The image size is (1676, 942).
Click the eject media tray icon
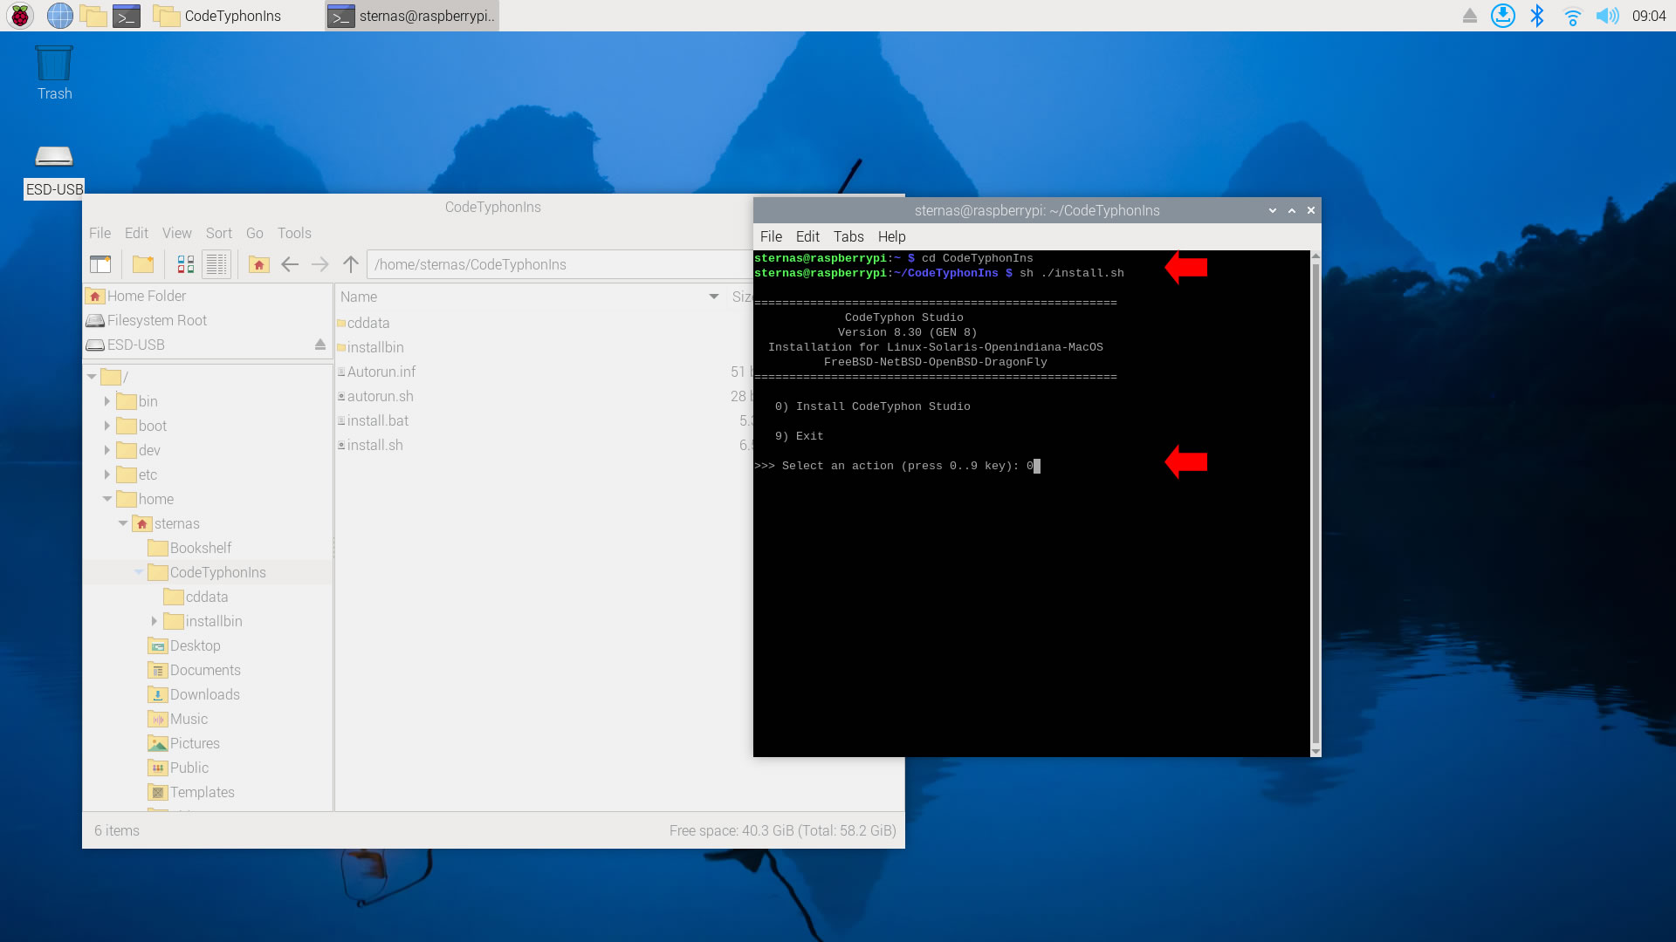pos(1470,16)
